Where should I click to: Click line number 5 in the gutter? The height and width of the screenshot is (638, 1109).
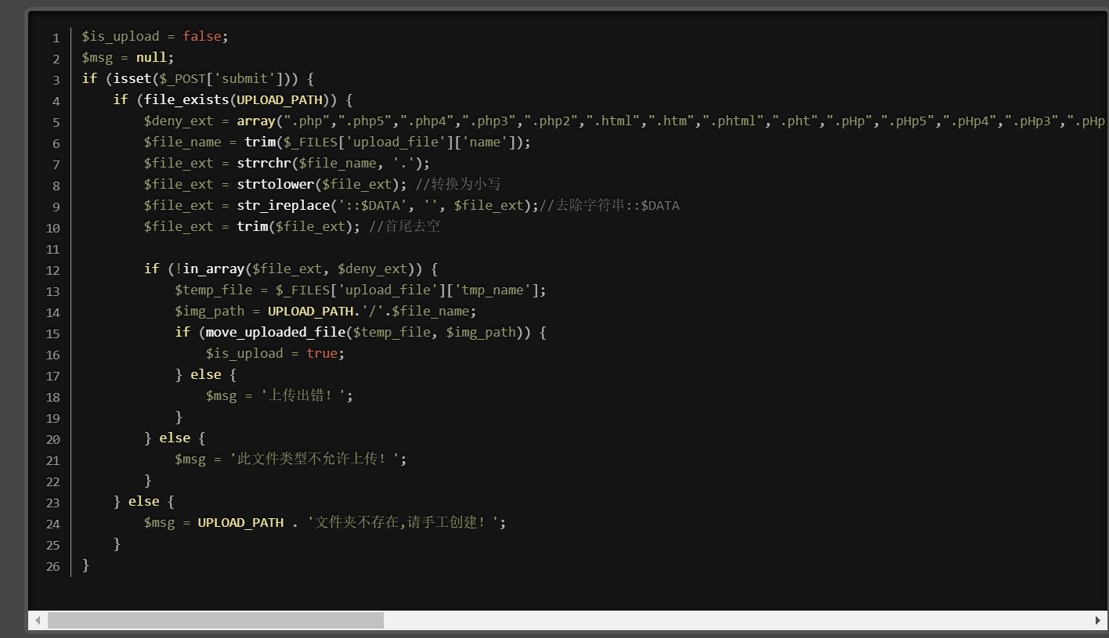[x=56, y=122]
